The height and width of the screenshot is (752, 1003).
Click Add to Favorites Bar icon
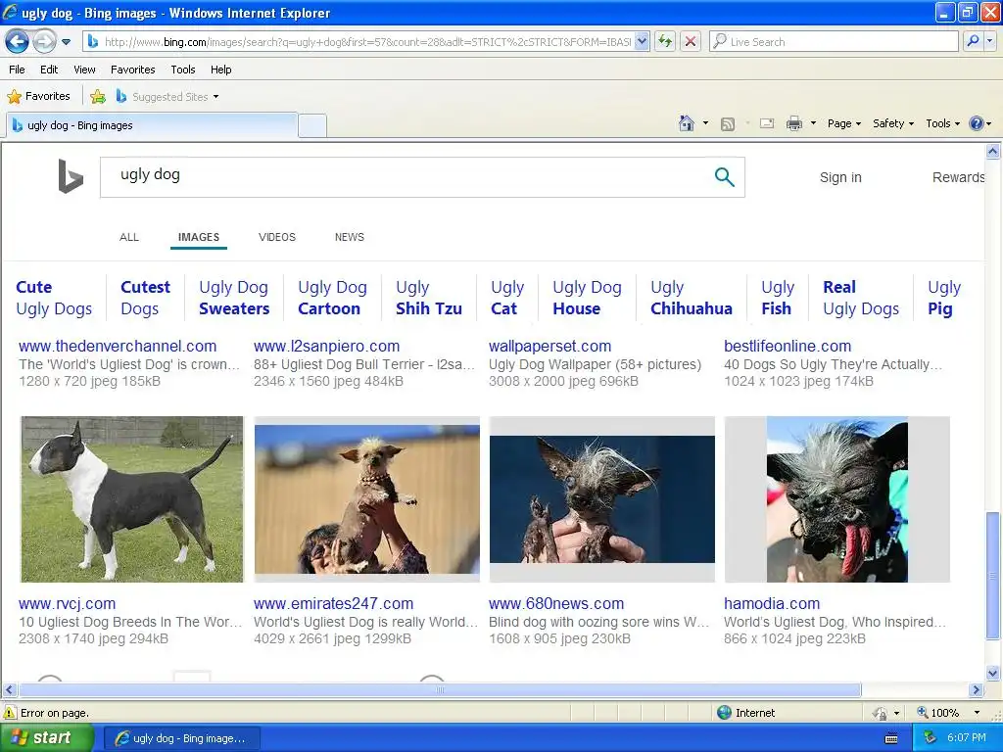[98, 97]
